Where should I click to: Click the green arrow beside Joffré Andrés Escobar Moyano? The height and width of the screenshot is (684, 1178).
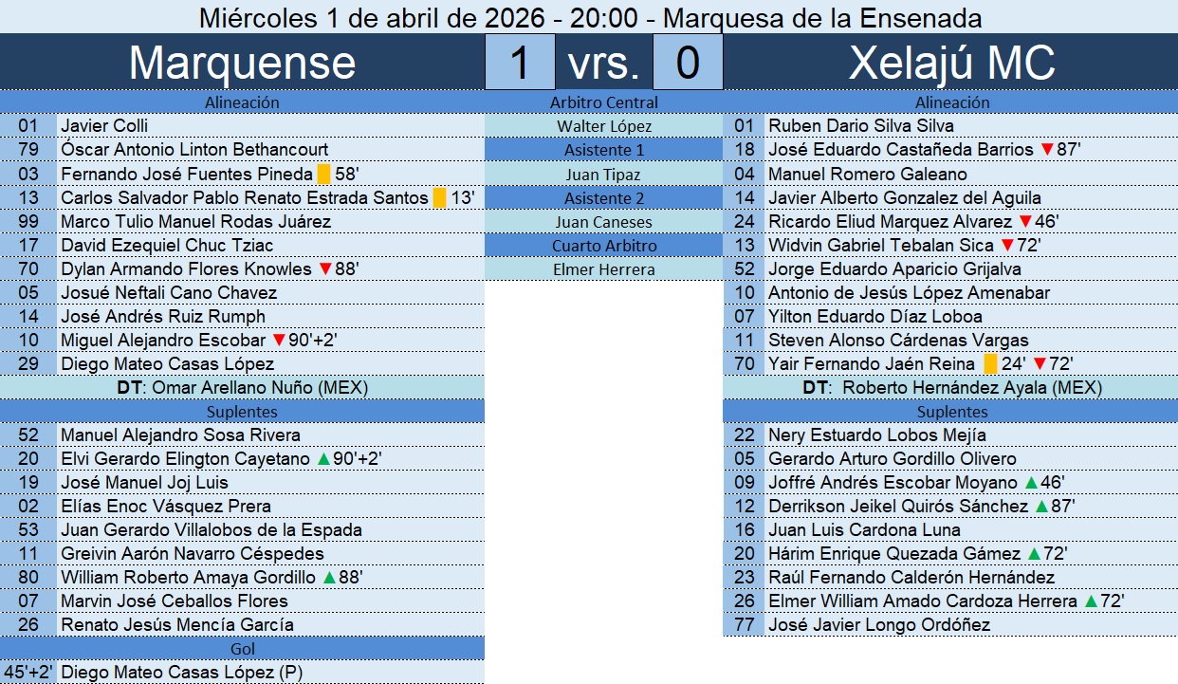click(1031, 483)
